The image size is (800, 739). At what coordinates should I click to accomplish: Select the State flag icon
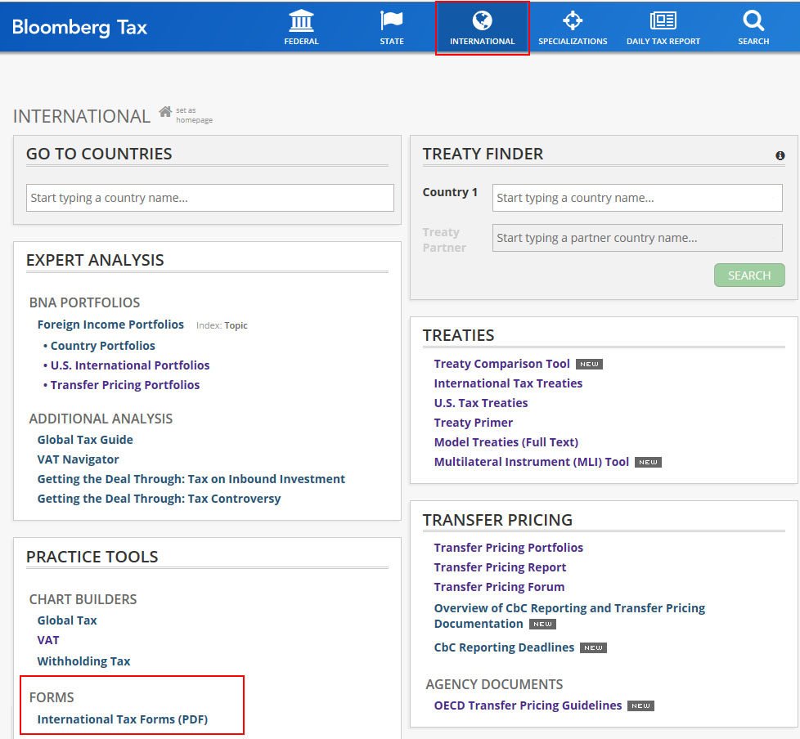[x=392, y=21]
